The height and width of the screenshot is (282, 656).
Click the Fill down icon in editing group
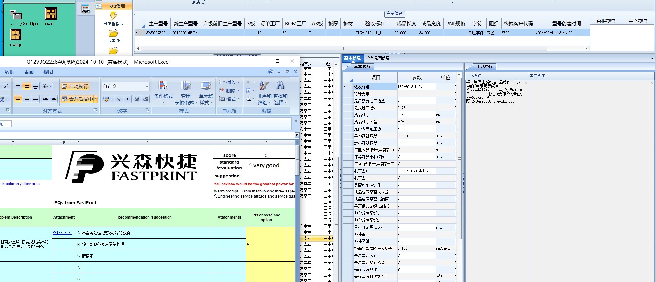coord(249,90)
